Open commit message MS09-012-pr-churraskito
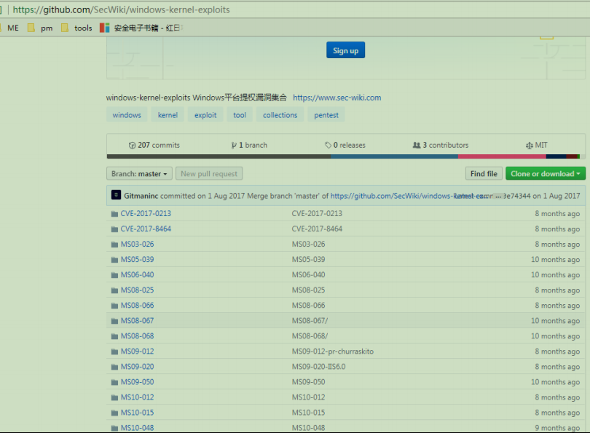590x433 pixels. [333, 351]
